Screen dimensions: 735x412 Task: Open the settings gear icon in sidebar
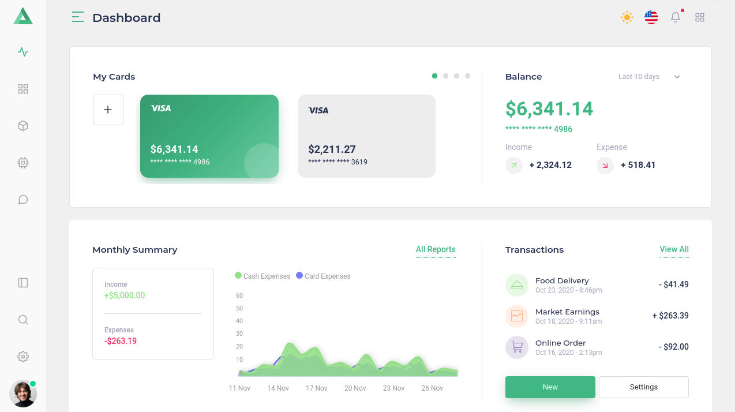(23, 357)
